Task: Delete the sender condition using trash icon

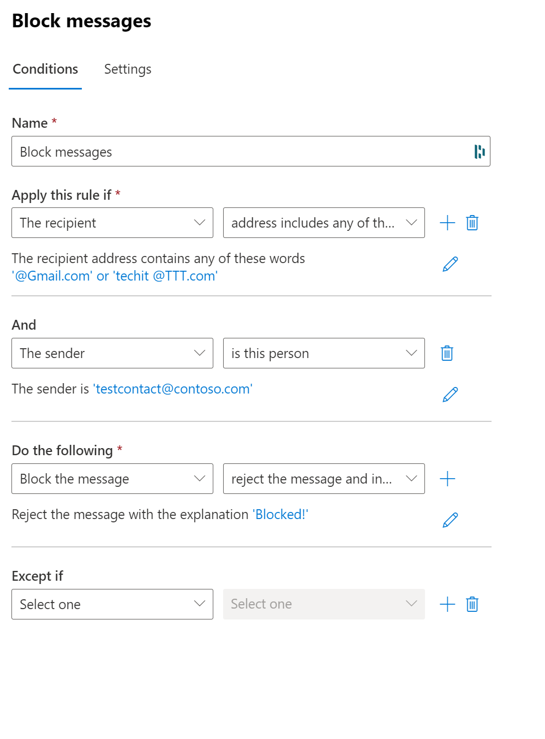Action: pos(447,353)
